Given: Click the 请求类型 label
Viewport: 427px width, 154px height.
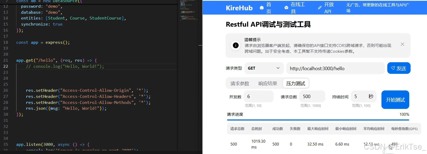Looking at the screenshot, I should coord(234,68).
